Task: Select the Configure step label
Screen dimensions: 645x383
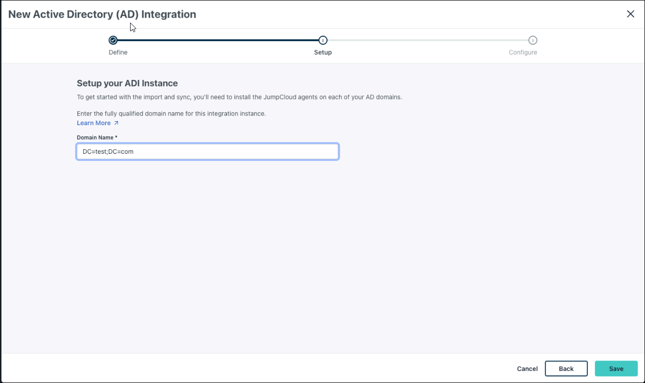Action: coord(523,52)
